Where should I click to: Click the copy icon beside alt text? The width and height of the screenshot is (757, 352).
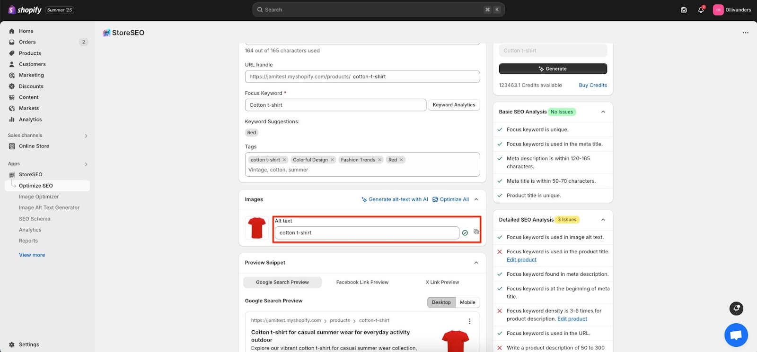coord(476,232)
